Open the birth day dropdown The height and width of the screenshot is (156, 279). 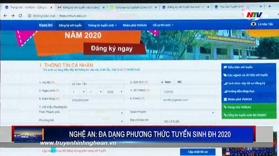tap(78, 92)
